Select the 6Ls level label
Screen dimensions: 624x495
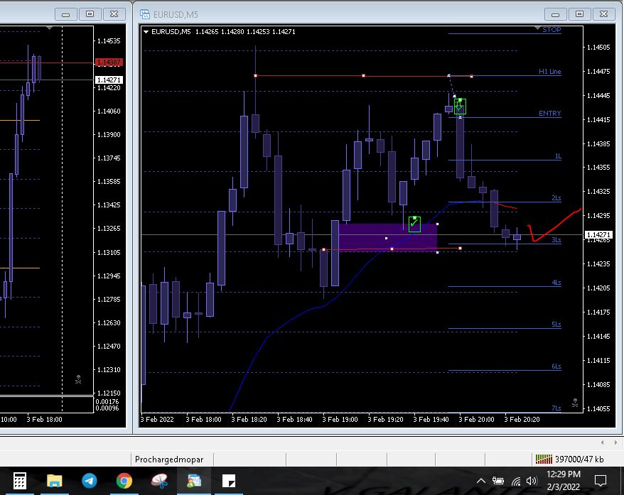556,366
